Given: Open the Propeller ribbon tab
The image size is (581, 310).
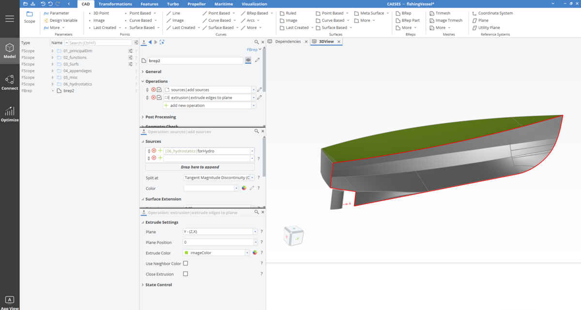Looking at the screenshot, I should tap(197, 4).
